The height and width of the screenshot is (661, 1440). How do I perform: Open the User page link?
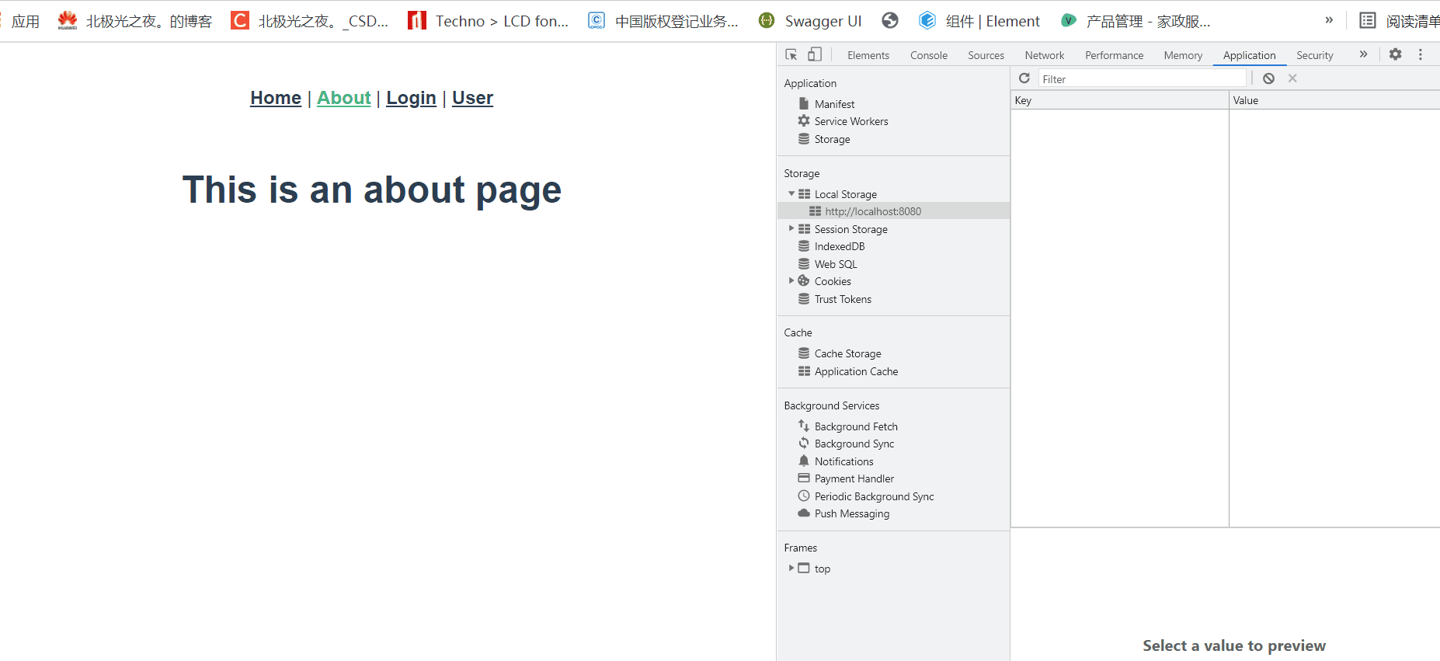click(x=472, y=98)
